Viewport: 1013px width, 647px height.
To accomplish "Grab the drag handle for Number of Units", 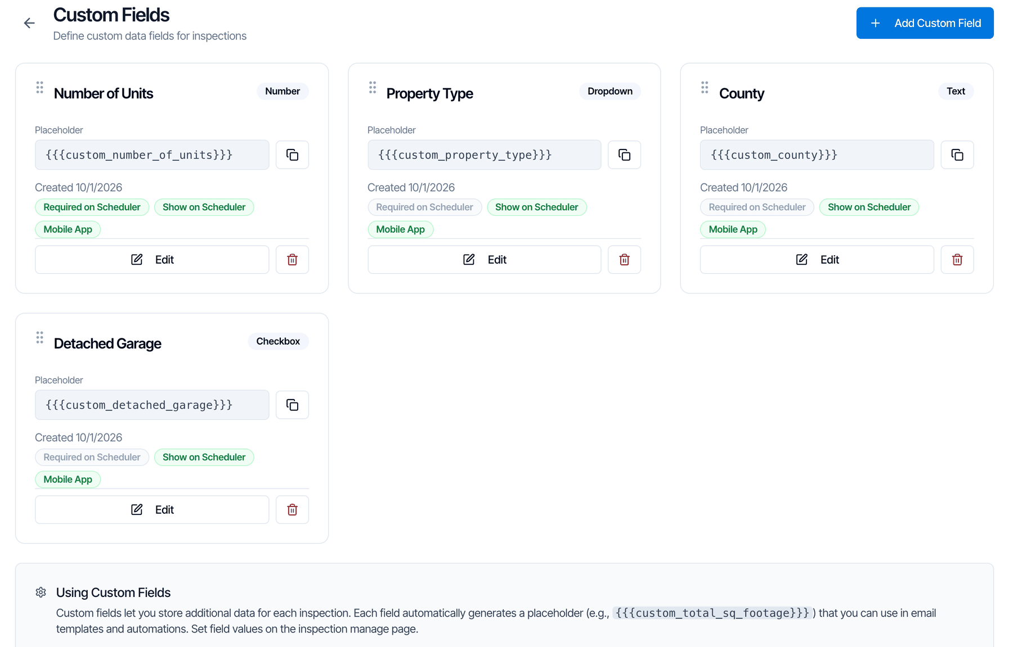I will click(39, 88).
